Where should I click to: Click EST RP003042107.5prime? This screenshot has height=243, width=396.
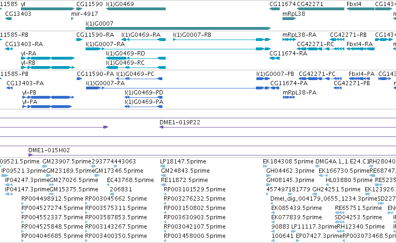click(195, 227)
